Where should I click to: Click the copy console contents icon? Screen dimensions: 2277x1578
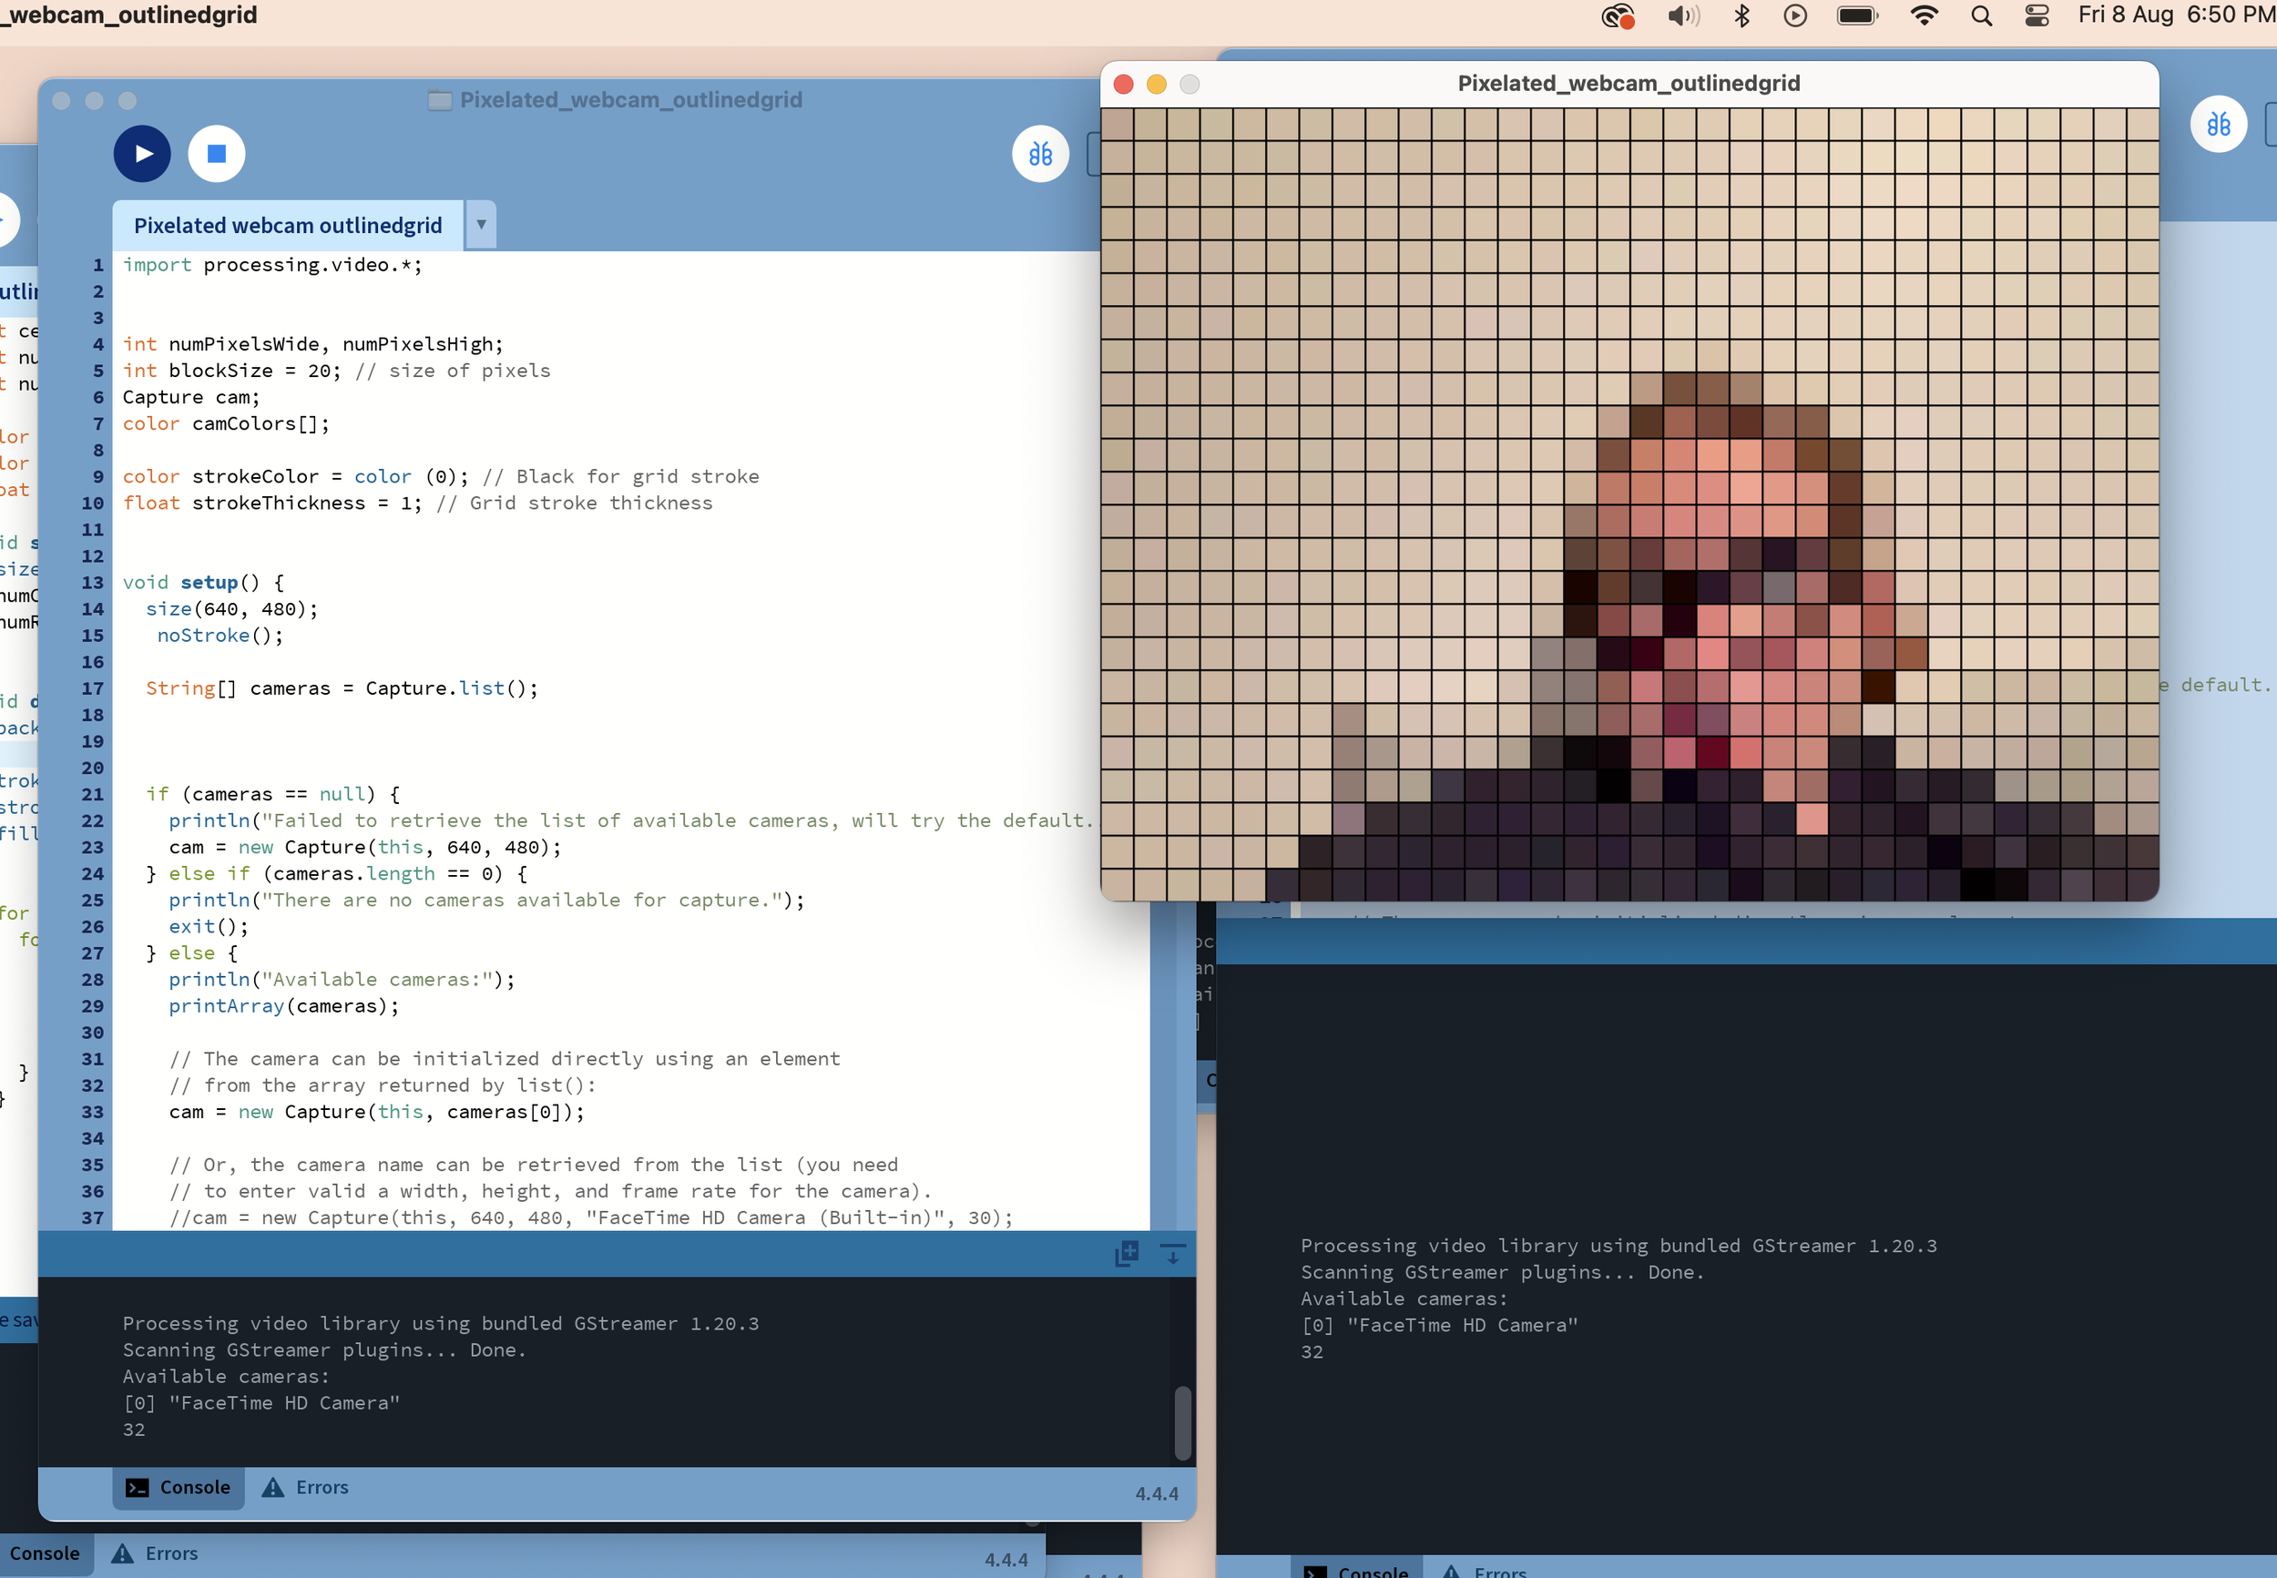[1128, 1253]
